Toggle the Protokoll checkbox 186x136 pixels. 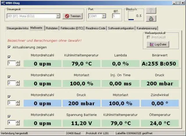149,37
